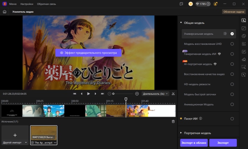Expand the Портретная модель section
The width and height of the screenshot is (248, 149).
click(x=181, y=133)
